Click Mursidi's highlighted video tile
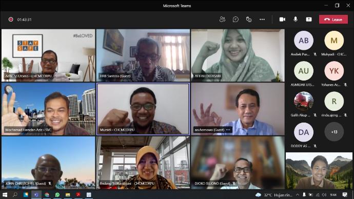This screenshot has height=199, width=354. [x=143, y=109]
